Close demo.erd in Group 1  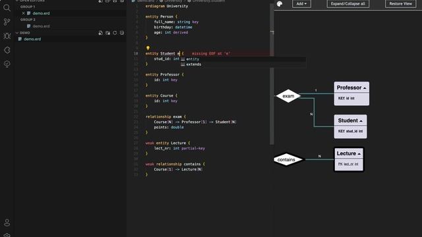click(x=24, y=13)
